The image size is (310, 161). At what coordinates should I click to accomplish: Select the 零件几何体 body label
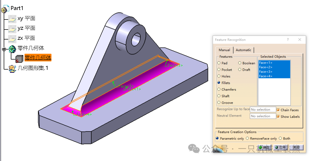(x=31, y=48)
